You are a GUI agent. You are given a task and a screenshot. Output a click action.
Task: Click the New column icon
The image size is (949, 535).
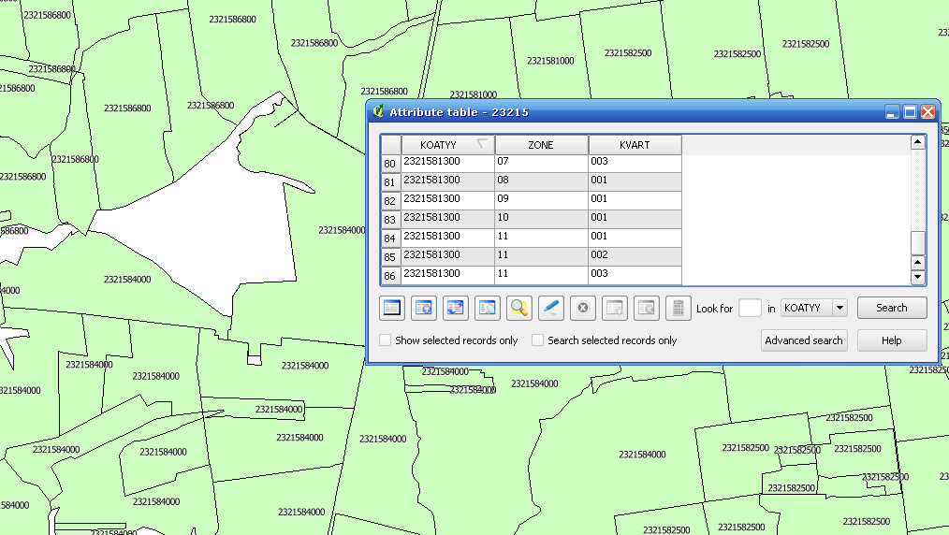point(615,308)
